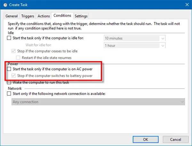Enable start only if computer is idle
This screenshot has width=192, height=146.
[9, 38]
